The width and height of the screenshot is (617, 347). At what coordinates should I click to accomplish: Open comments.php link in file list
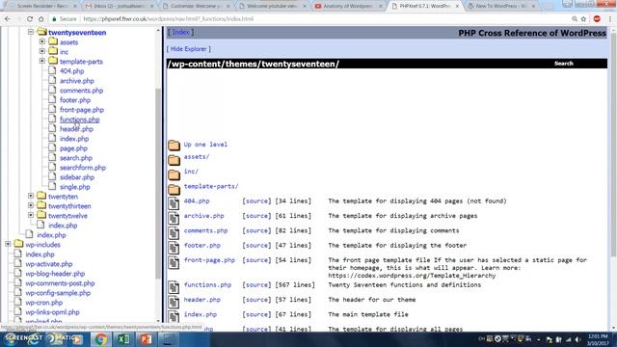pyautogui.click(x=205, y=230)
